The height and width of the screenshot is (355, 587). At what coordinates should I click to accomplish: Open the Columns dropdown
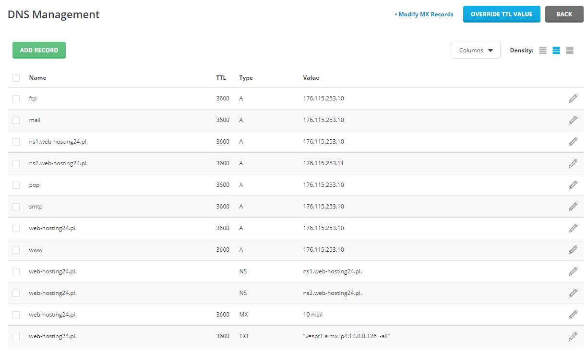tap(476, 50)
